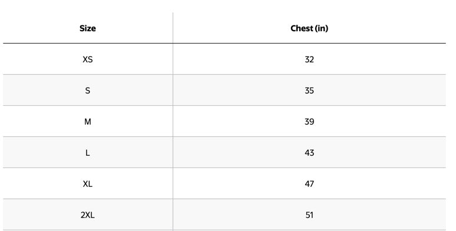The width and height of the screenshot is (456, 231).
Task: Click the letter X in XS
Action: [x=85, y=59]
